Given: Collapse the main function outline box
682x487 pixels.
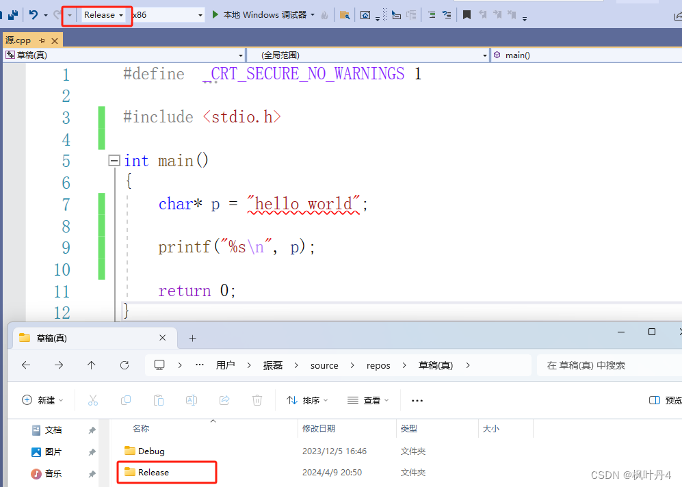Looking at the screenshot, I should 114,161.
